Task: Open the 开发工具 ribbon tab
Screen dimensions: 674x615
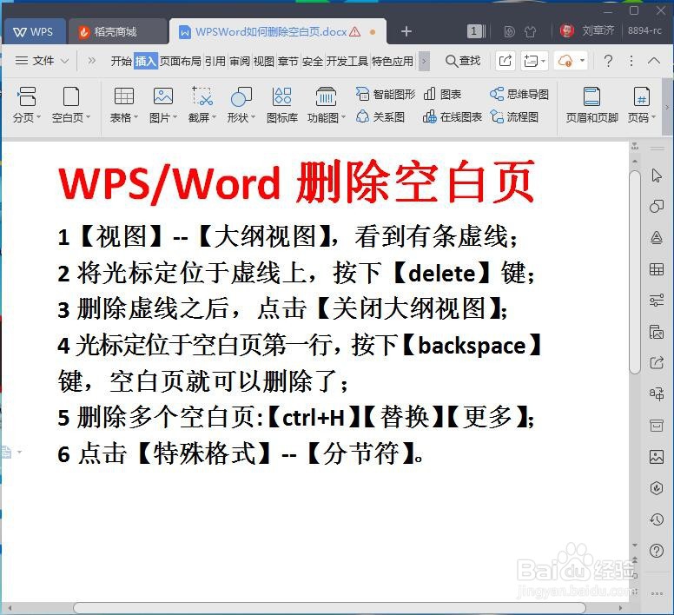Action: [347, 62]
